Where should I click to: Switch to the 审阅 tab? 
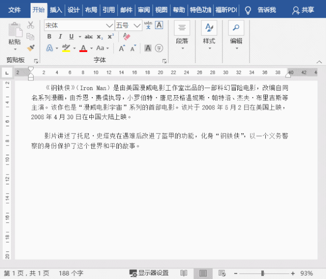pos(144,10)
